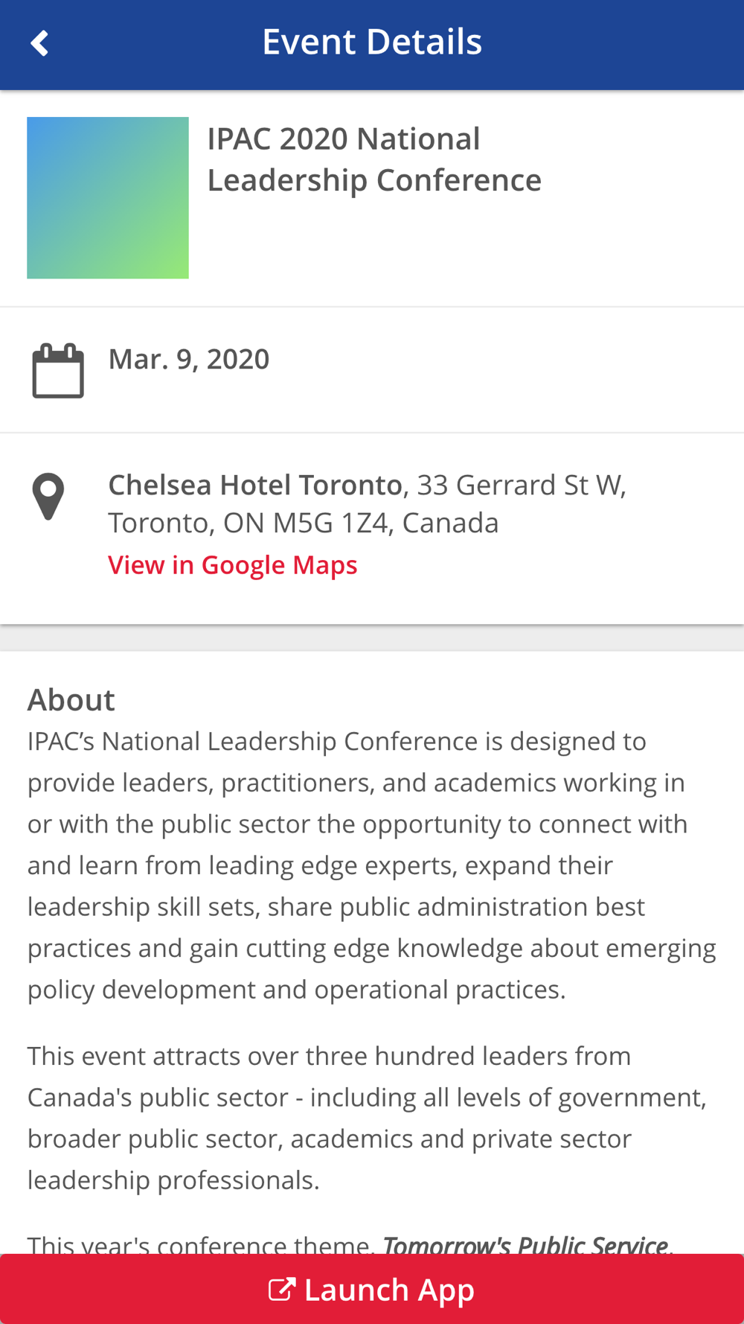Click the gray divider above About section
The width and height of the screenshot is (744, 1324).
point(372,638)
